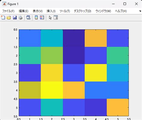
Task: Insert a legend using toolbar icon
Action: [x=42, y=18]
